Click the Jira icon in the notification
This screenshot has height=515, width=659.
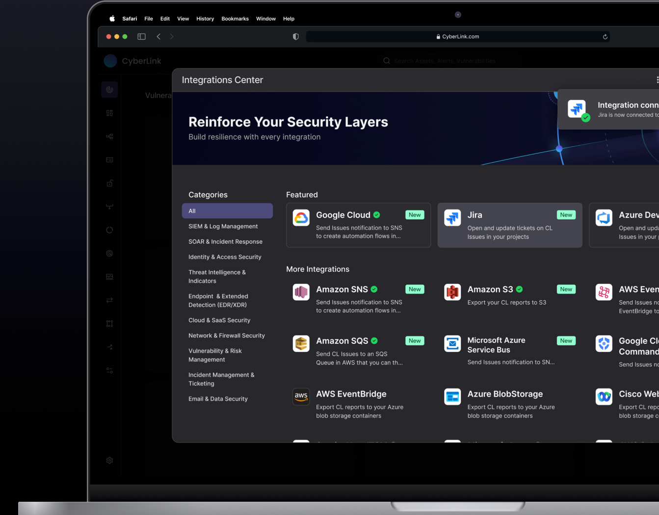[578, 109]
